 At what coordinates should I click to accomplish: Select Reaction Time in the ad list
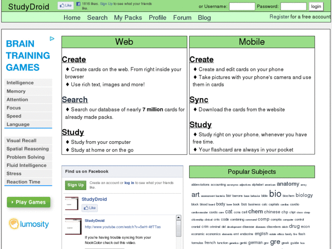point(28,182)
